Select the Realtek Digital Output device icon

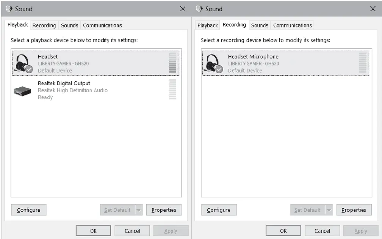click(22, 92)
